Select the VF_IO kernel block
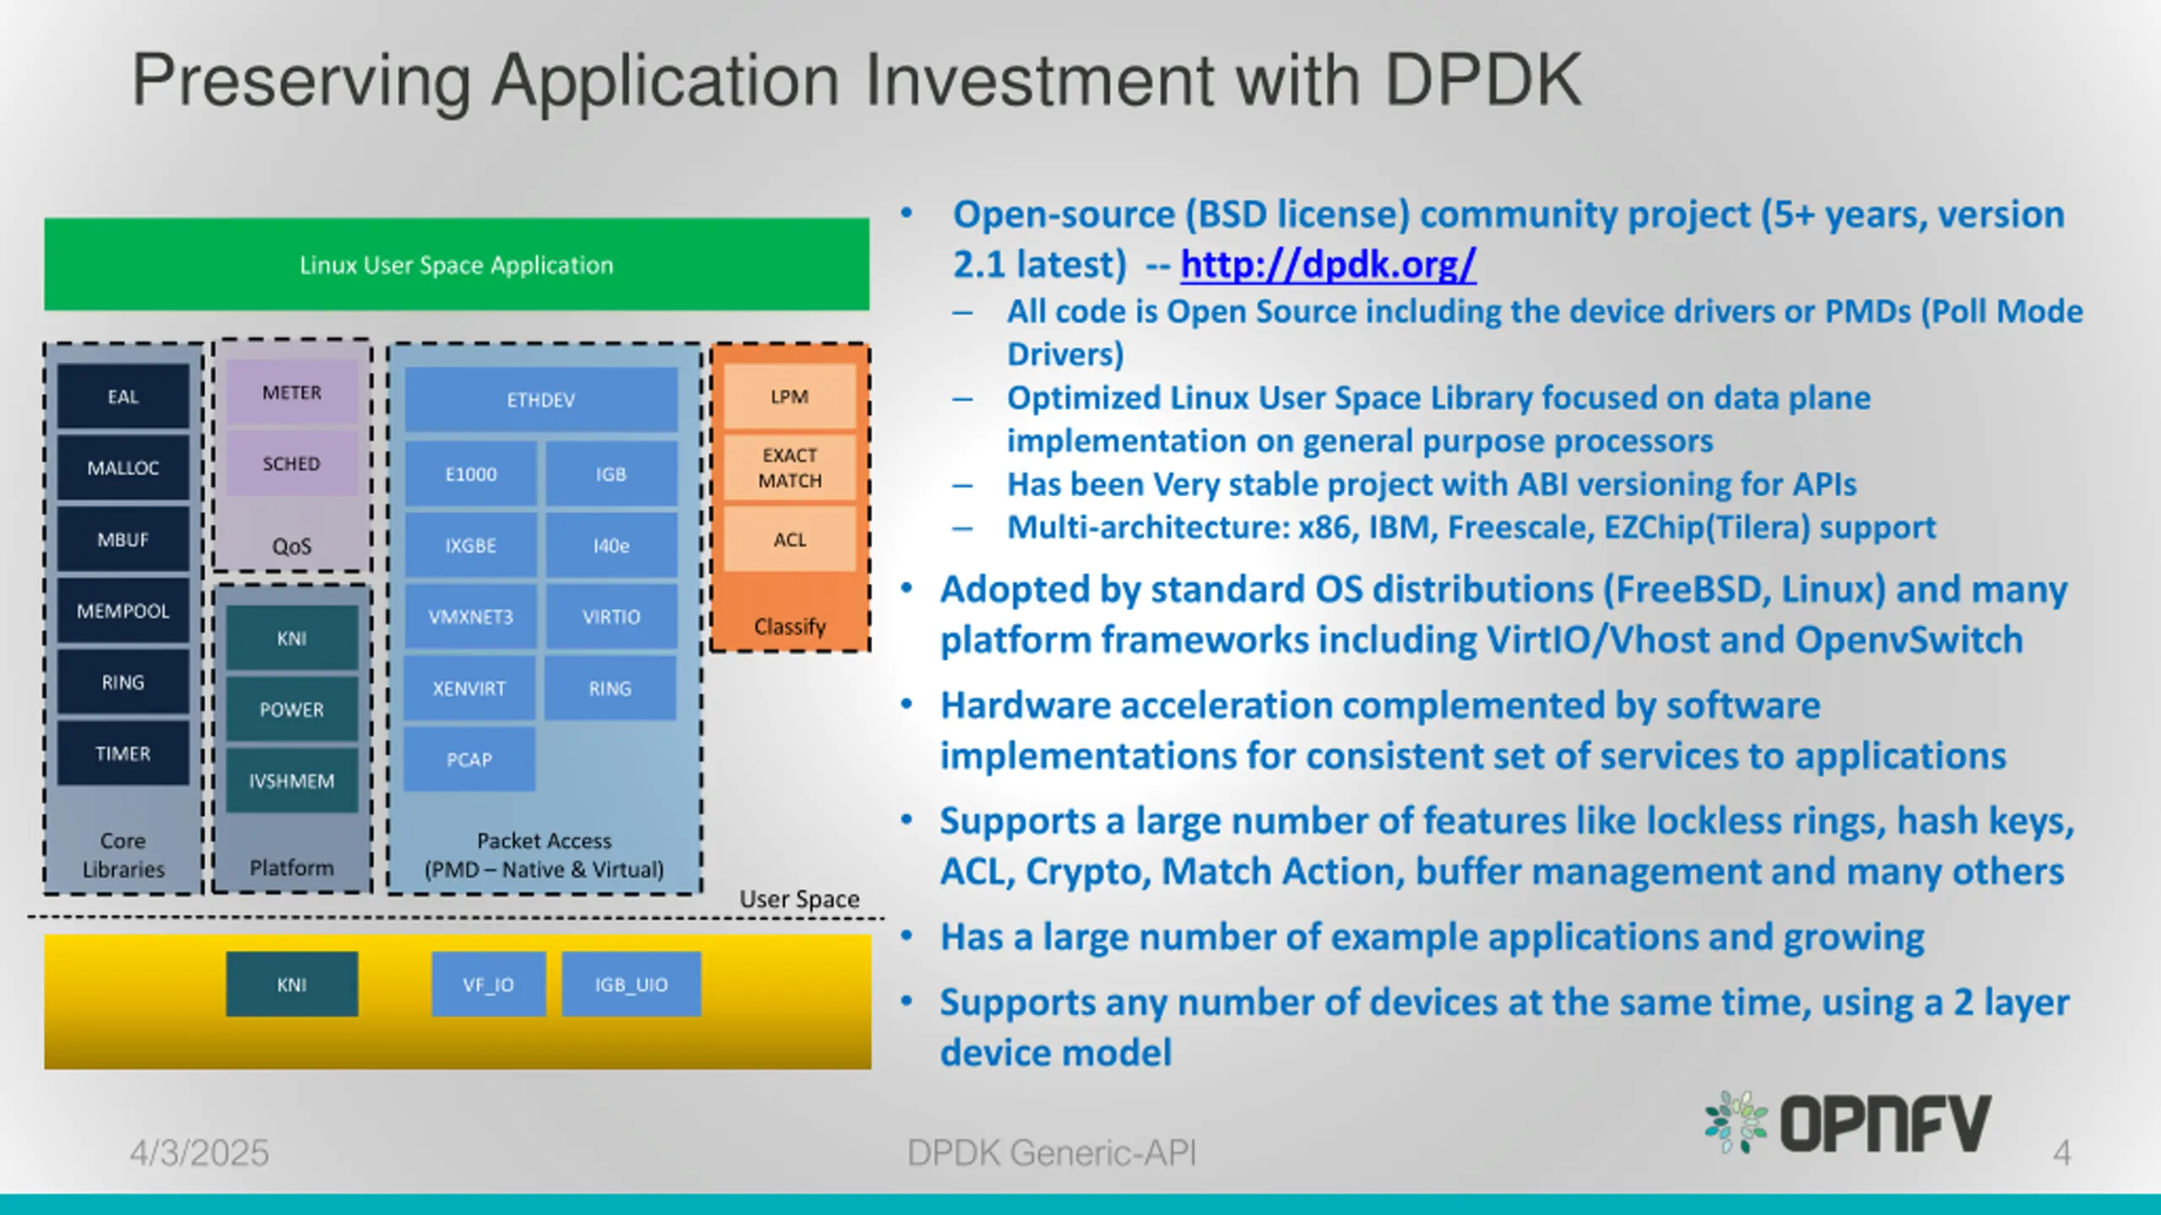Viewport: 2161px width, 1215px height. click(489, 985)
